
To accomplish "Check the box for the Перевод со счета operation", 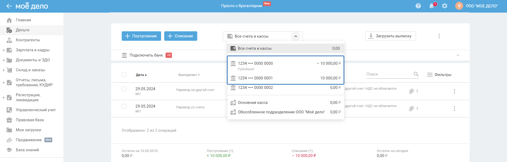I will (x=124, y=106).
